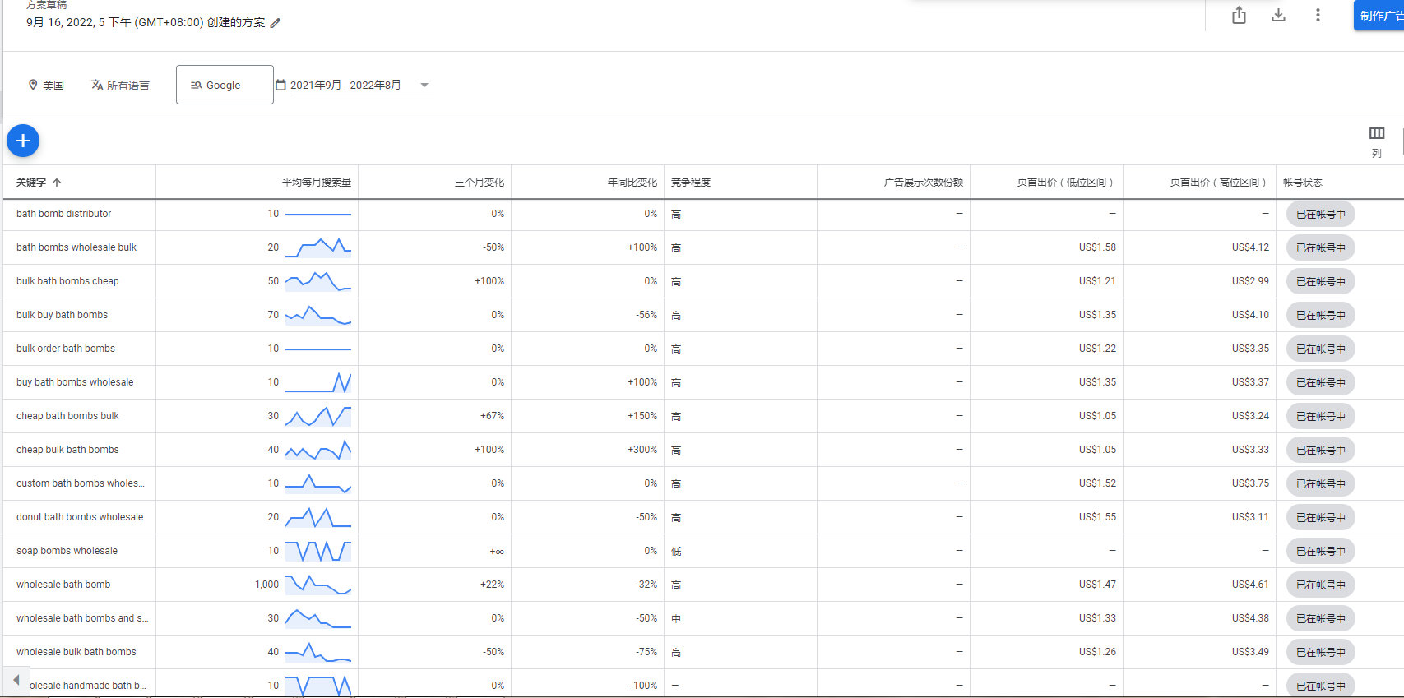Open the columns (列) selector

click(1377, 141)
